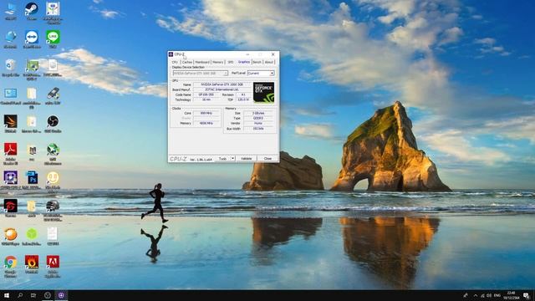Open the Recycle Bin desktop icon
Screen dimensions: 535x301
click(11, 66)
